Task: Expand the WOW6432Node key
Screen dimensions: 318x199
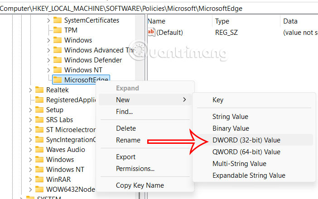Action: click(30, 190)
